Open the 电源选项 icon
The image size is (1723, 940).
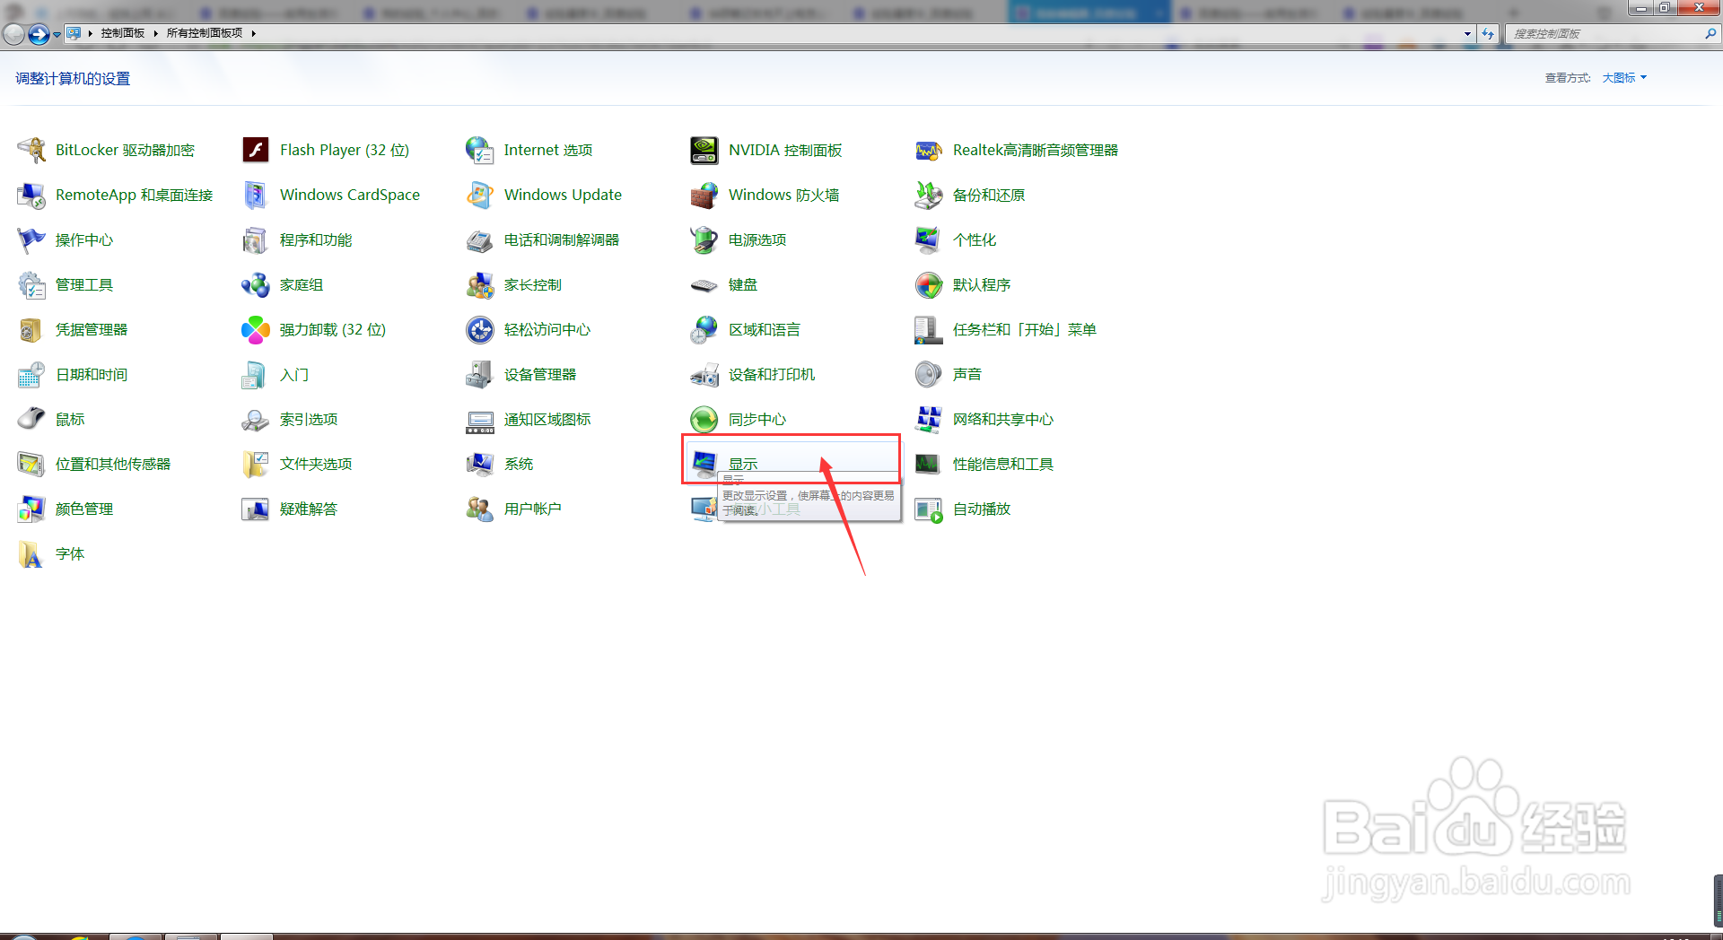(704, 239)
